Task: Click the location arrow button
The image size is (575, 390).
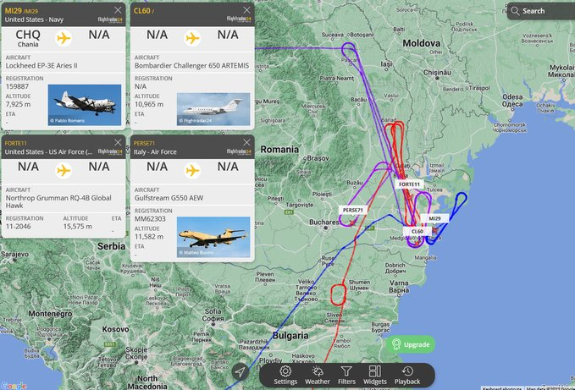Action: 240,372
